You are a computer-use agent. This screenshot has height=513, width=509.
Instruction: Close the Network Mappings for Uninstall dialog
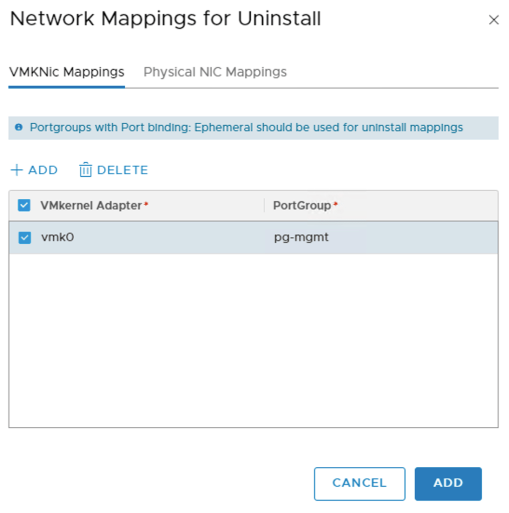[x=493, y=20]
